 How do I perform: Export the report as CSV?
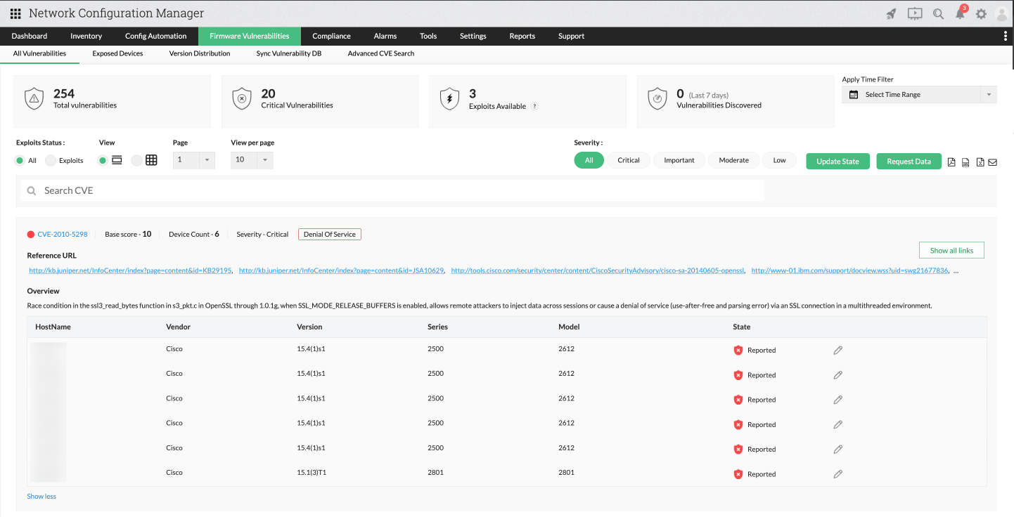pos(965,162)
